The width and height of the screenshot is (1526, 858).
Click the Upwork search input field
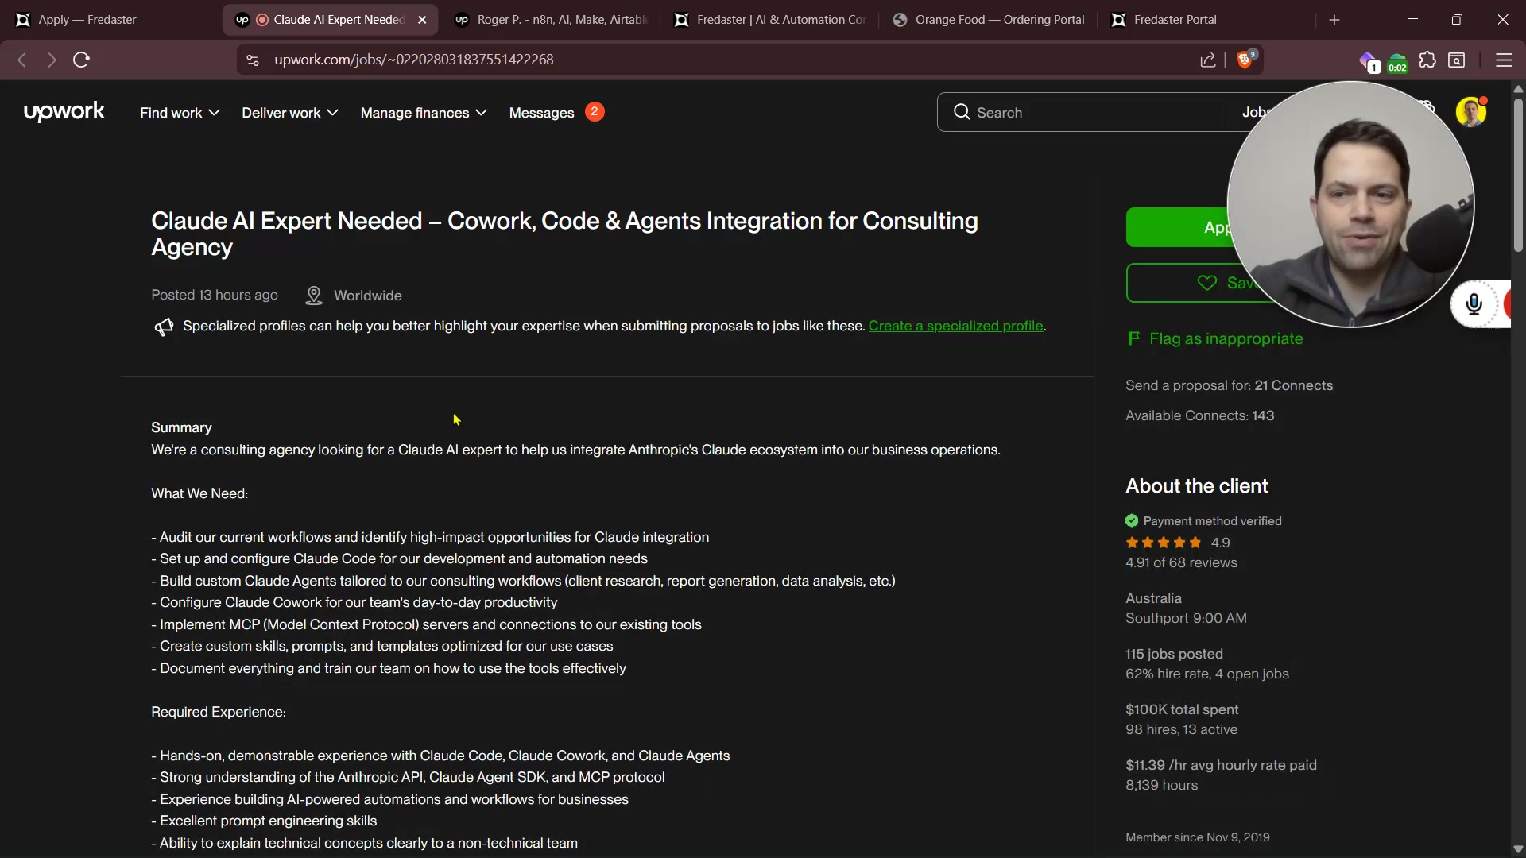pyautogui.click(x=1089, y=113)
